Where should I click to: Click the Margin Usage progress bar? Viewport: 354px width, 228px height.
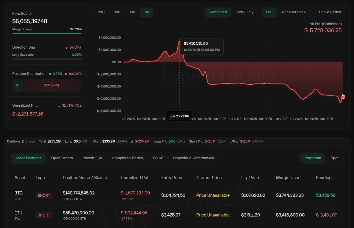click(47, 33)
